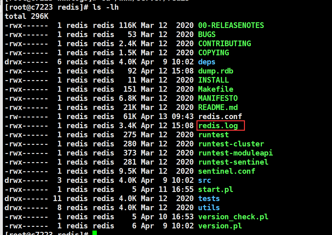This screenshot has height=235, width=332.
Task: Click the start.pl file name
Action: click(x=216, y=189)
